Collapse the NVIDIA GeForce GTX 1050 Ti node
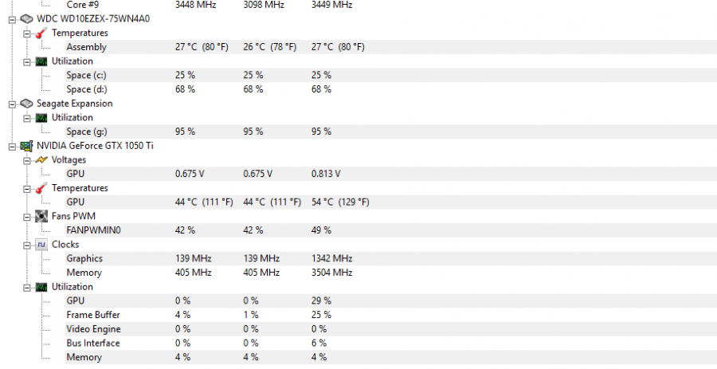 [x=12, y=147]
